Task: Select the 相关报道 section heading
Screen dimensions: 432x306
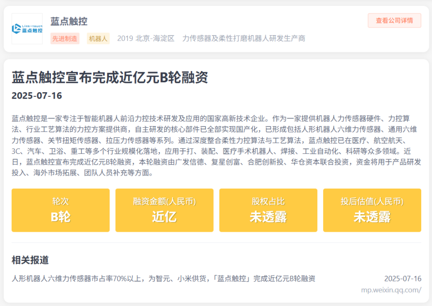Action: (31, 260)
